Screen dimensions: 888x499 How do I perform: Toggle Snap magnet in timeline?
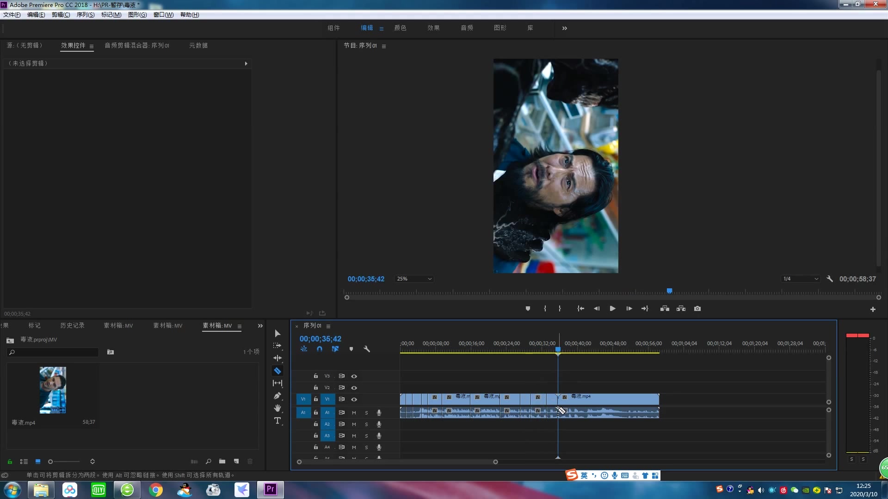pyautogui.click(x=320, y=349)
